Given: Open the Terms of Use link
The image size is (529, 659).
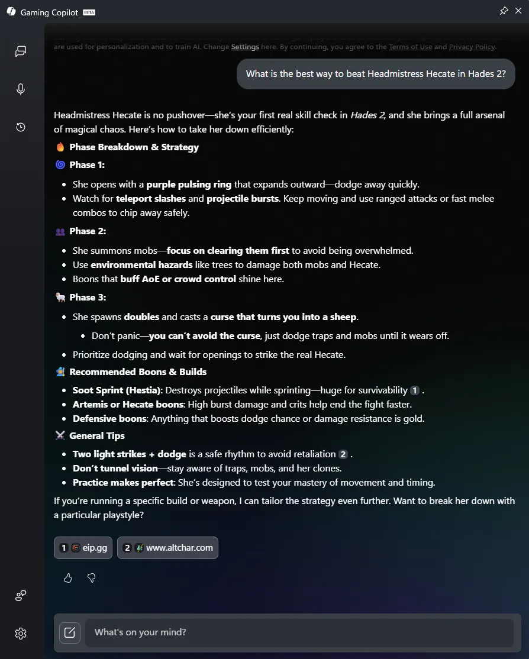Looking at the screenshot, I should pos(410,47).
